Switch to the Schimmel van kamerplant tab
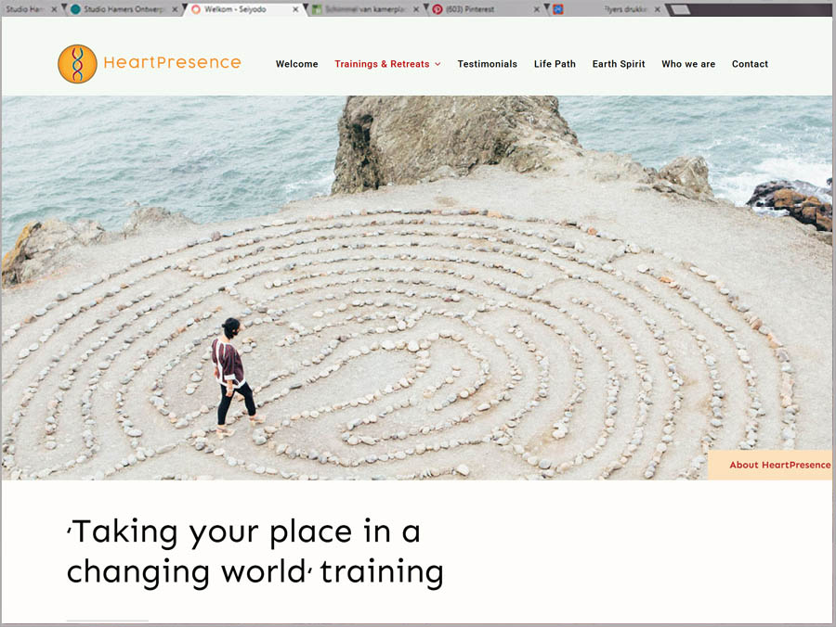The width and height of the screenshot is (836, 627). (x=362, y=9)
